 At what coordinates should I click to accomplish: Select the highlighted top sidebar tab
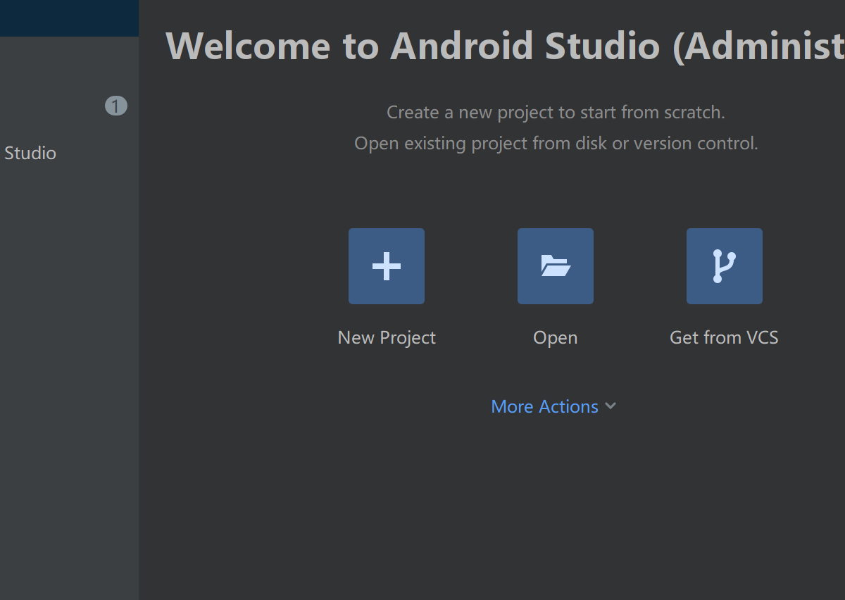(x=69, y=18)
